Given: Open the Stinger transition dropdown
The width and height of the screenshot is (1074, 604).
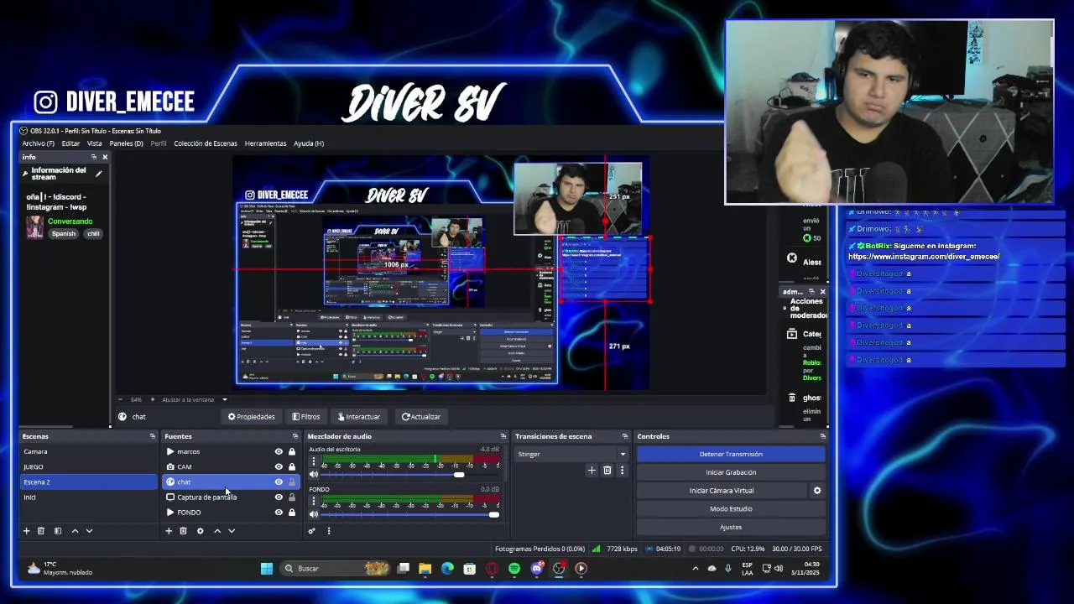Looking at the screenshot, I should coord(571,455).
